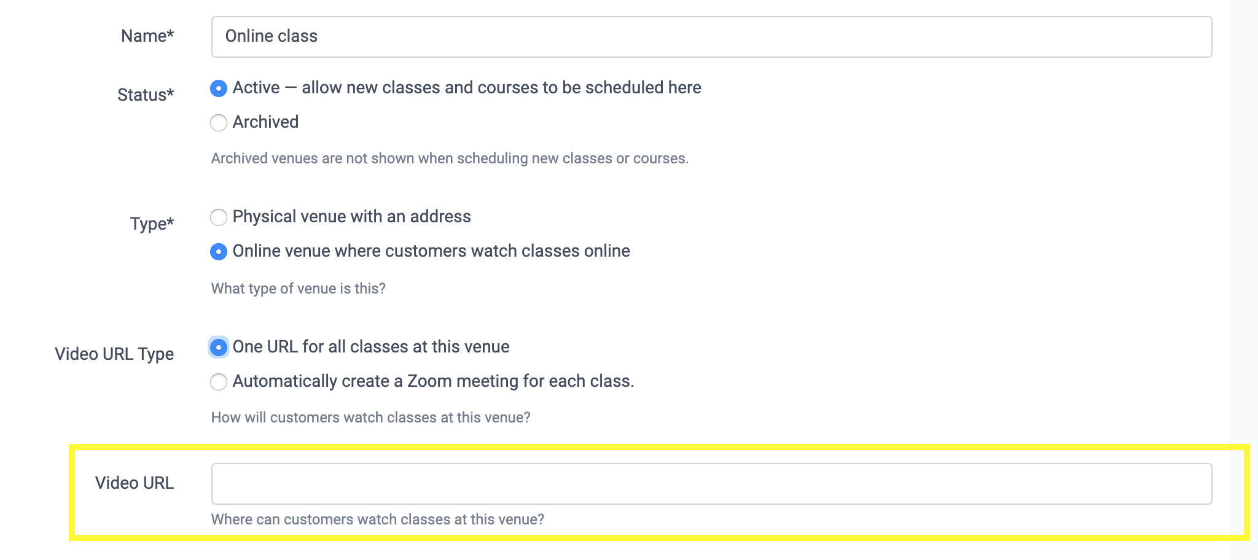Click the "Where can customers watch classes" hint
Image resolution: width=1258 pixels, height=560 pixels.
pos(378,519)
